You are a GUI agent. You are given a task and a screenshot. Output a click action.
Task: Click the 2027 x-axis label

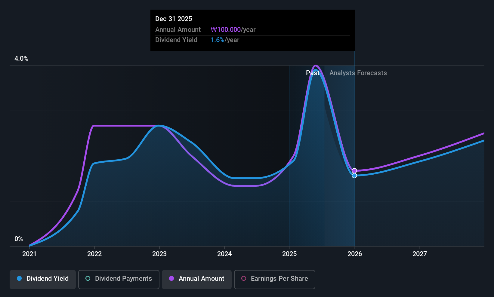click(420, 254)
